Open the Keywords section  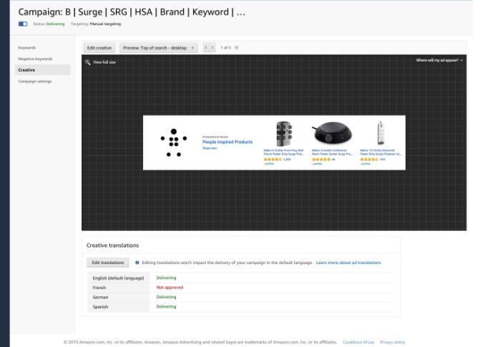click(x=27, y=47)
